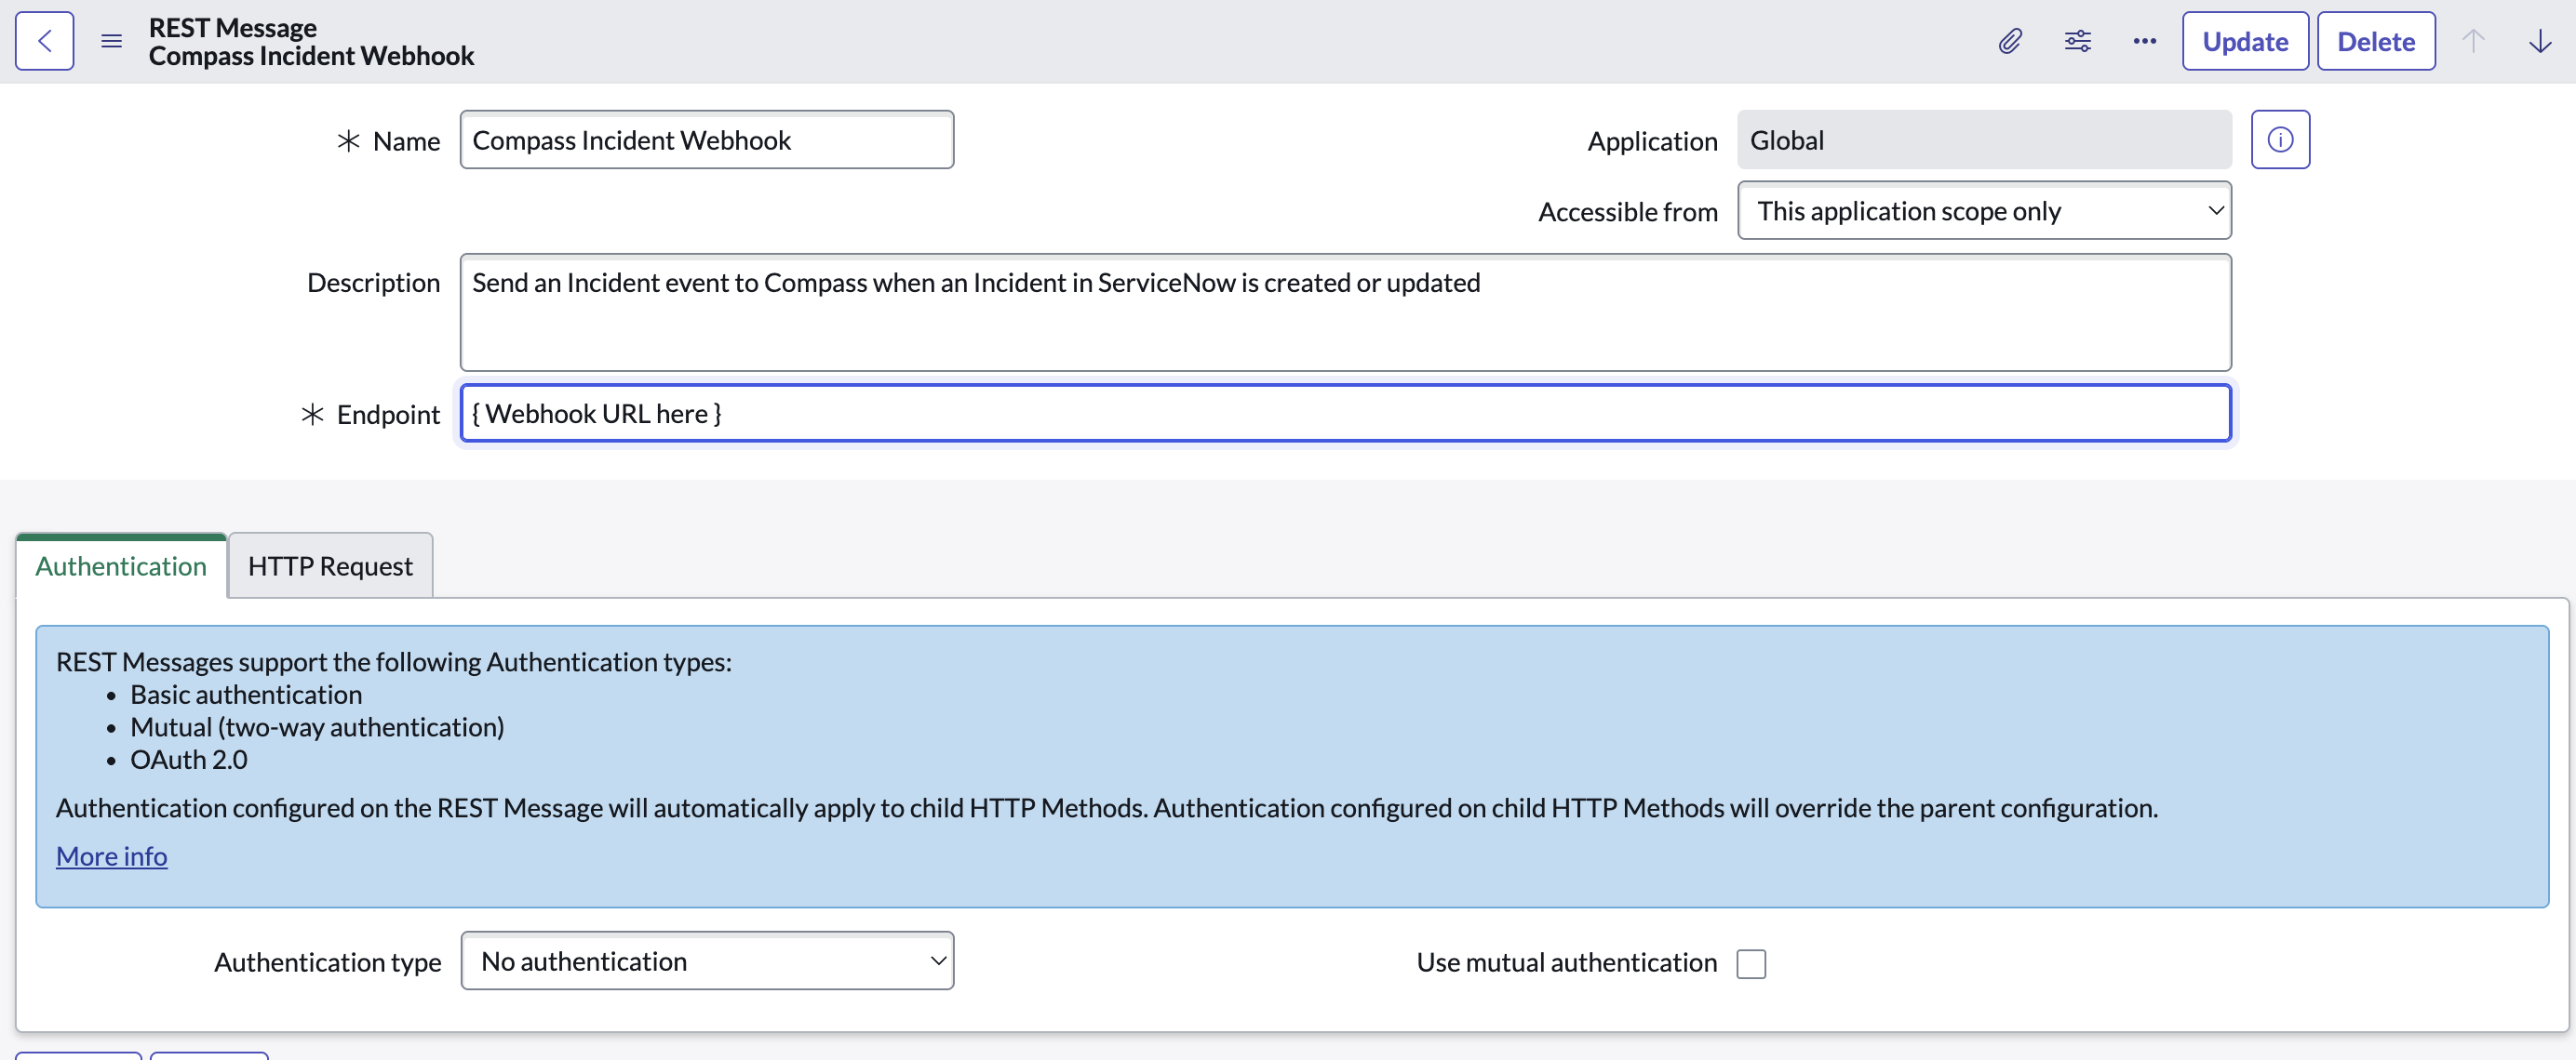Viewport: 2576px width, 1060px height.
Task: Click the Update button
Action: click(x=2244, y=40)
